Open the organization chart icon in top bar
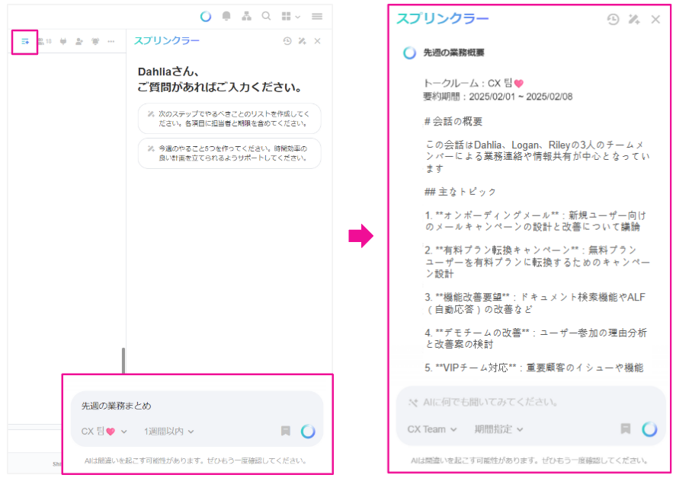This screenshot has height=478, width=676. [x=247, y=16]
